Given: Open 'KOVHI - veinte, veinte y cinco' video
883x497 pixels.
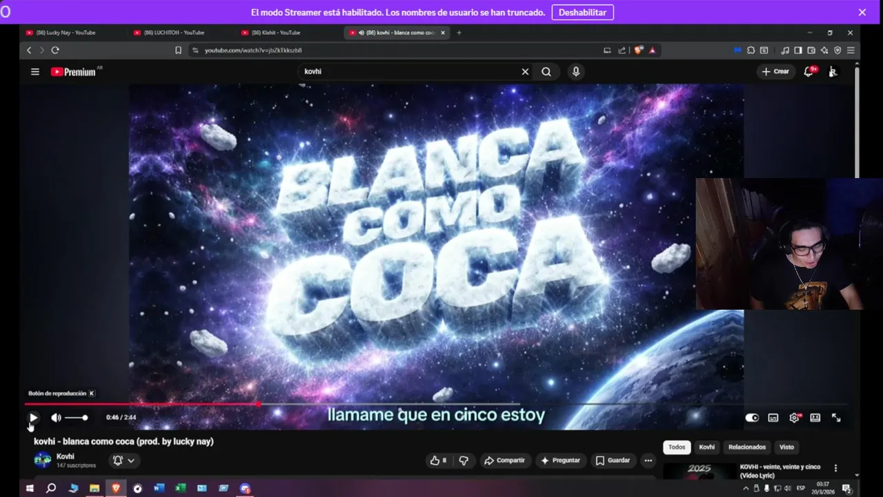Looking at the screenshot, I should [780, 471].
